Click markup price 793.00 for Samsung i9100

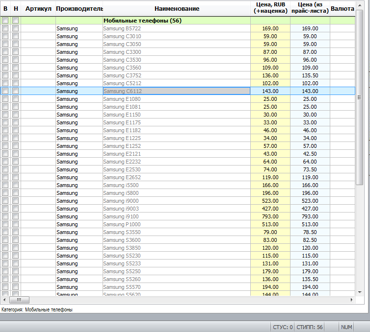click(270, 216)
